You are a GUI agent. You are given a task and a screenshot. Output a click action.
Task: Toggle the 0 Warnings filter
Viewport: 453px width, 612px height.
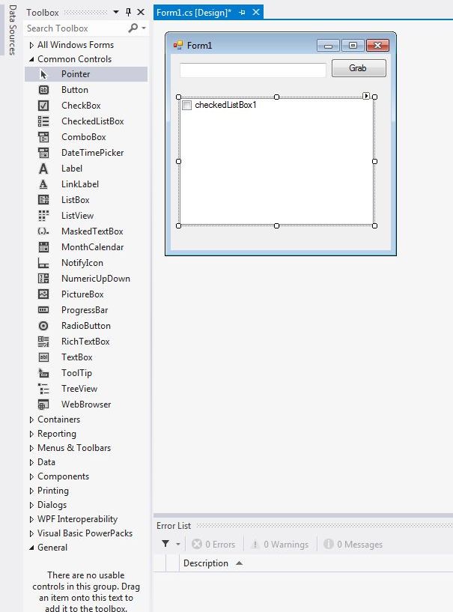tap(280, 544)
